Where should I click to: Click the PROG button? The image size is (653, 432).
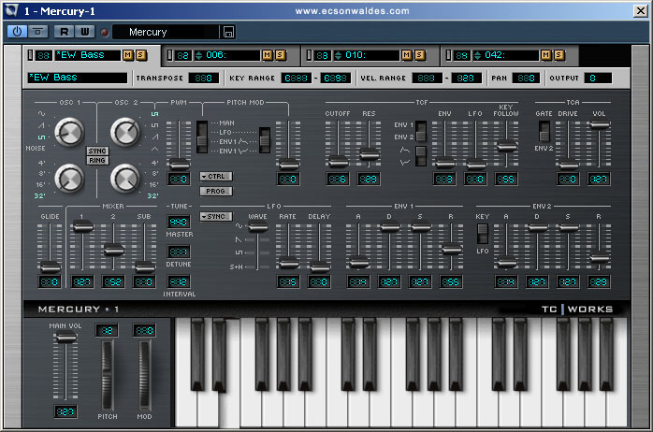click(x=216, y=192)
